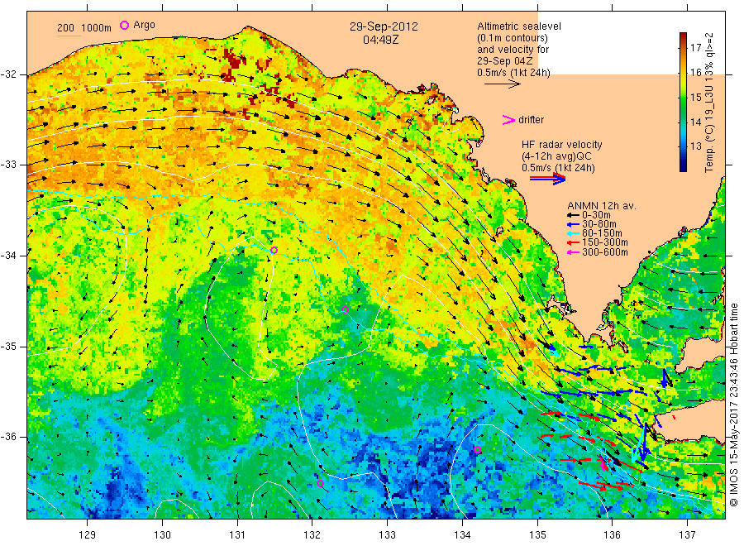Click Argo float marker near 132.1E, 36.5S
Screen dimensions: 744x546
tap(320, 483)
